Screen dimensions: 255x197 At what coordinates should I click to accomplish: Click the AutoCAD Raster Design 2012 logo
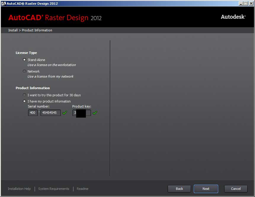coord(55,17)
